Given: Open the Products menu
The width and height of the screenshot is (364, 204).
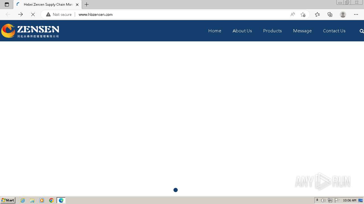Looking at the screenshot, I should [272, 31].
